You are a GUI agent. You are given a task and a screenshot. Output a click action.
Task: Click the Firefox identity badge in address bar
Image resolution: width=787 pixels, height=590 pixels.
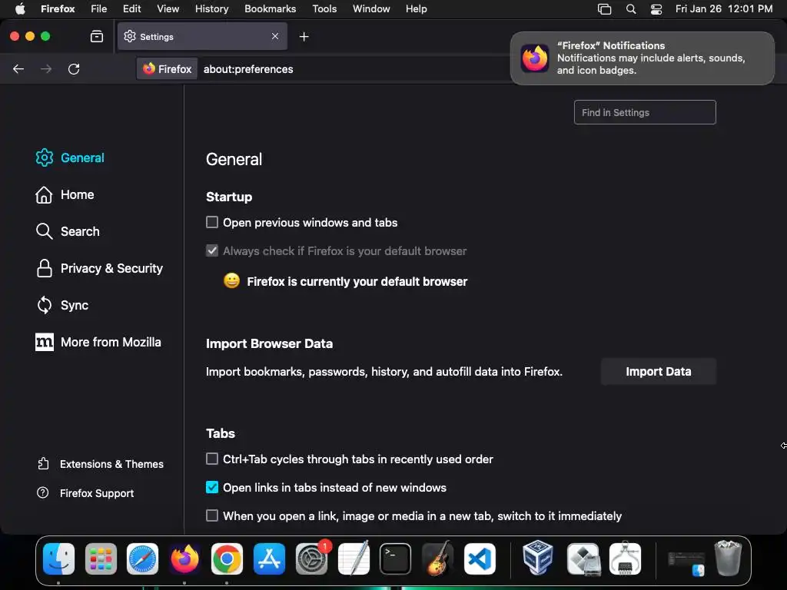tap(167, 69)
